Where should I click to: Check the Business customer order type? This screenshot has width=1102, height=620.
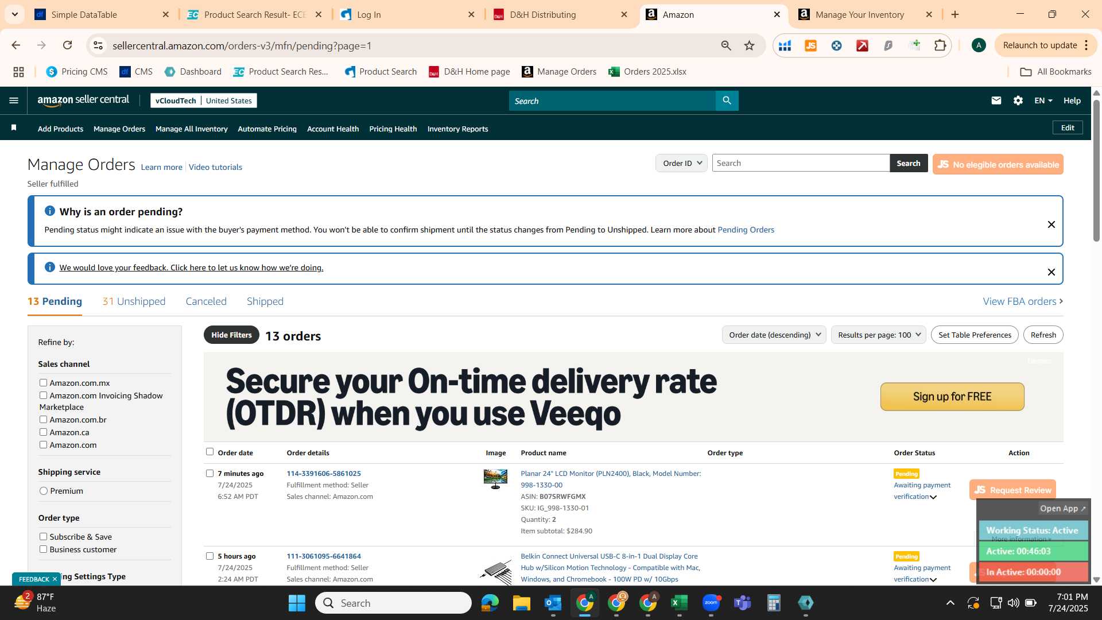pos(43,549)
